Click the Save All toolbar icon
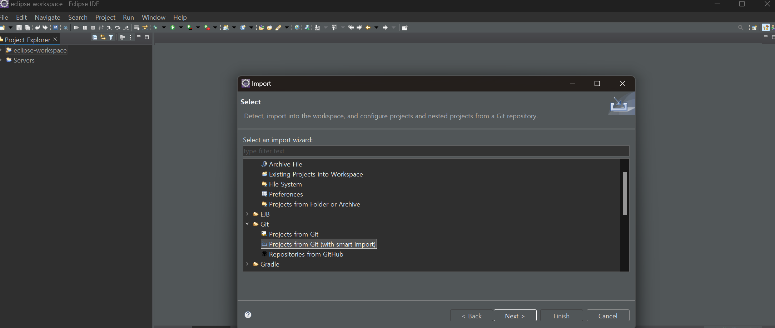775x328 pixels. (27, 28)
